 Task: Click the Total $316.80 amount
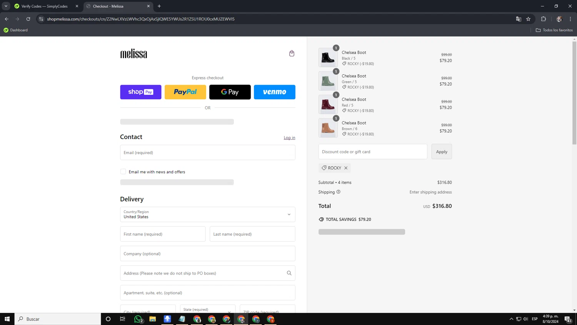click(442, 206)
